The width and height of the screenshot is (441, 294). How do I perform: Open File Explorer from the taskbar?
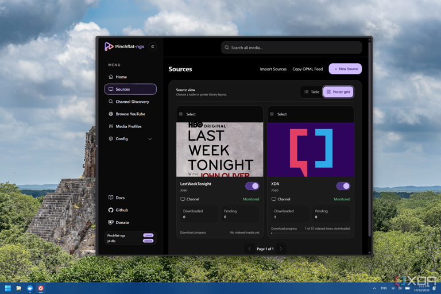19,288
